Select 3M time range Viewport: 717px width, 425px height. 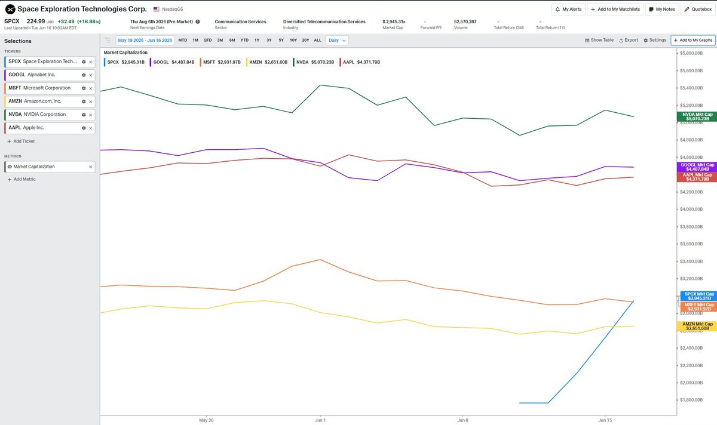coord(220,40)
